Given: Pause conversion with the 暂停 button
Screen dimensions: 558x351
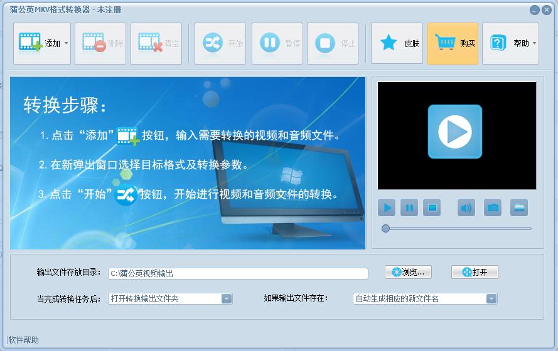Looking at the screenshot, I should pyautogui.click(x=277, y=43).
